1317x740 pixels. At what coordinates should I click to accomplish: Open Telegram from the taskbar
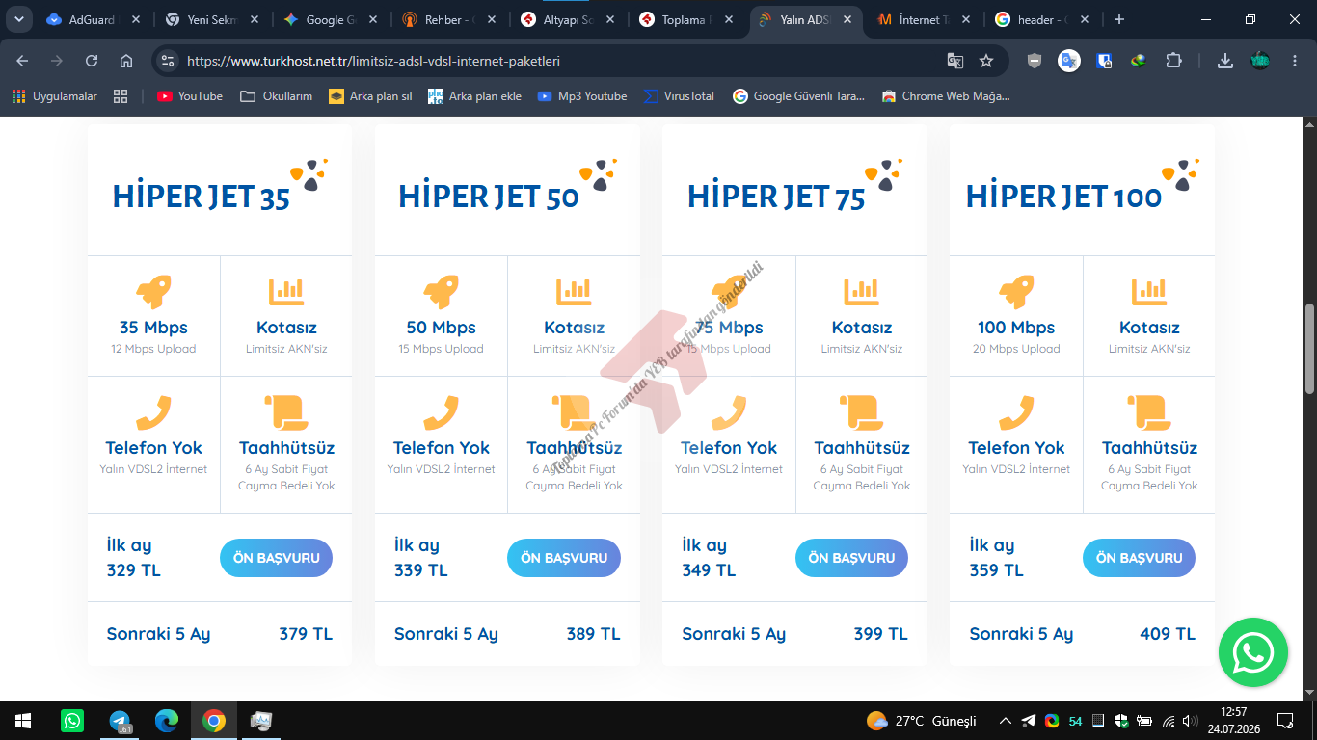click(120, 721)
